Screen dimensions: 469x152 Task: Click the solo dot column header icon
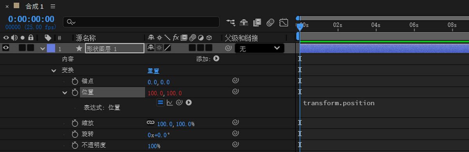(x=22, y=38)
